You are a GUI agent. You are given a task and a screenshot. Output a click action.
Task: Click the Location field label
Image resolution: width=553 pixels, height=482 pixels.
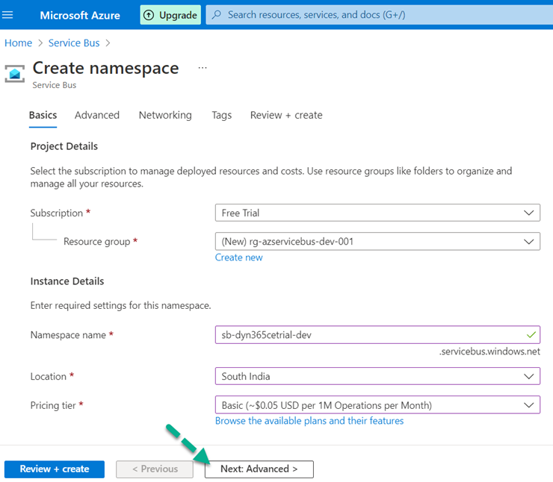[49, 376]
